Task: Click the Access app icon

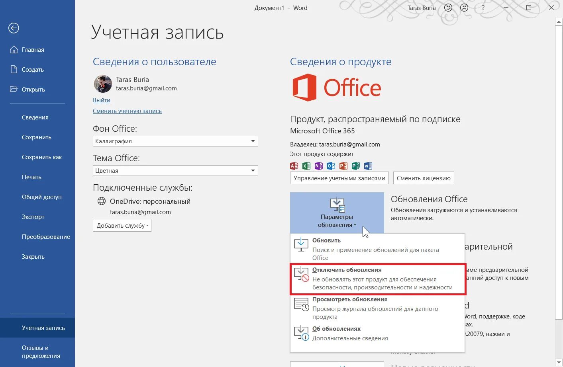Action: tap(294, 166)
